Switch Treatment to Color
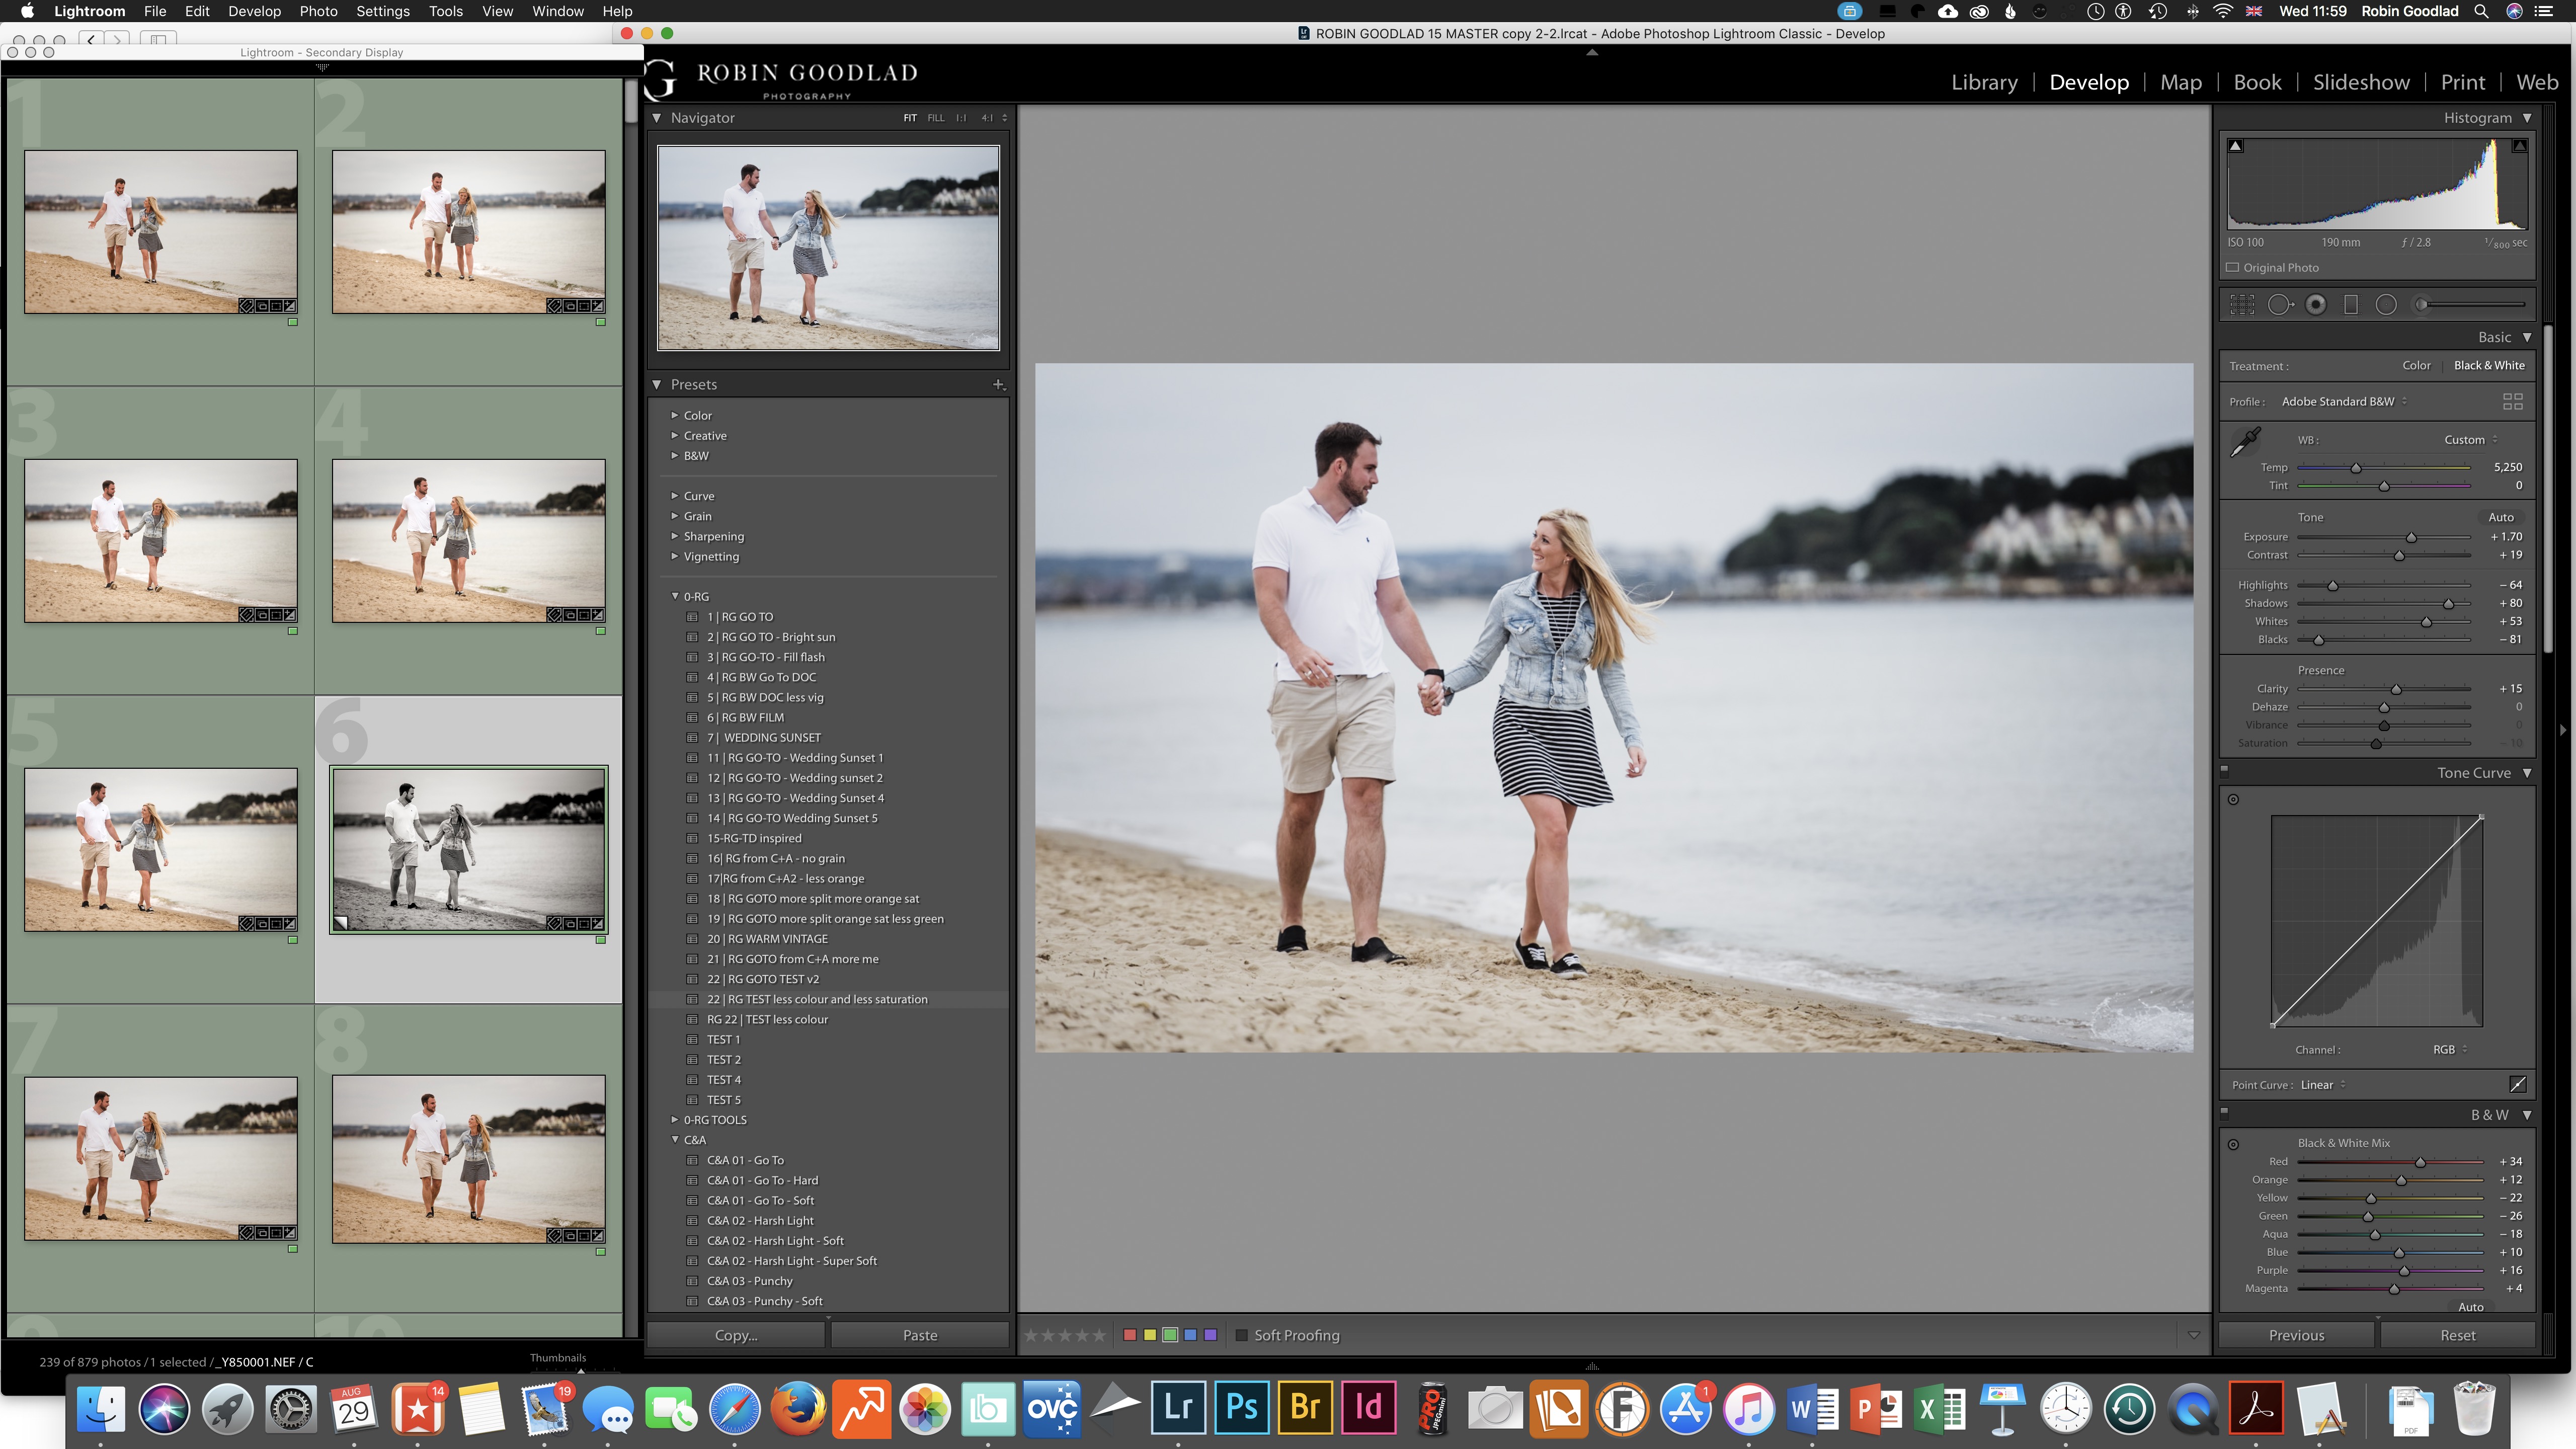This screenshot has height=1449, width=2576. click(2416, 366)
